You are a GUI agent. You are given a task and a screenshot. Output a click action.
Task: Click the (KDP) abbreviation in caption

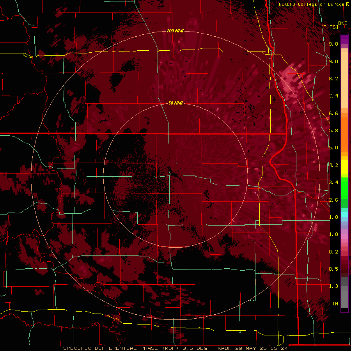coord(170,348)
